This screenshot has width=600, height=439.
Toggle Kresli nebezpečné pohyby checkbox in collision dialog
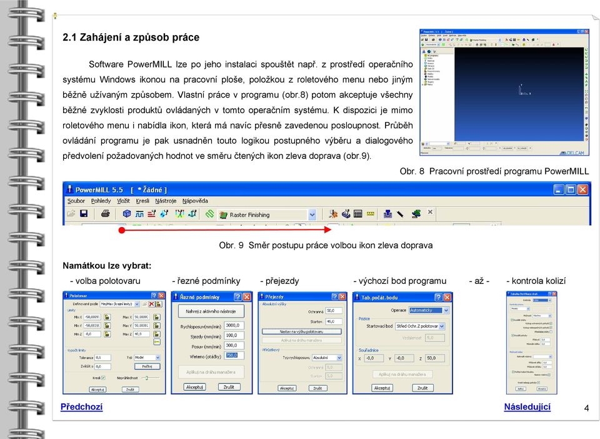[538, 383]
